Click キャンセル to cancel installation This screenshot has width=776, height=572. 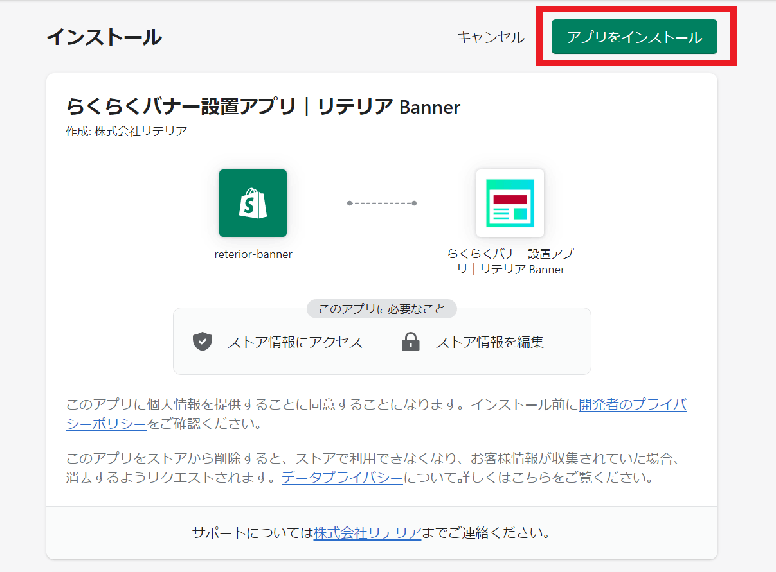491,37
